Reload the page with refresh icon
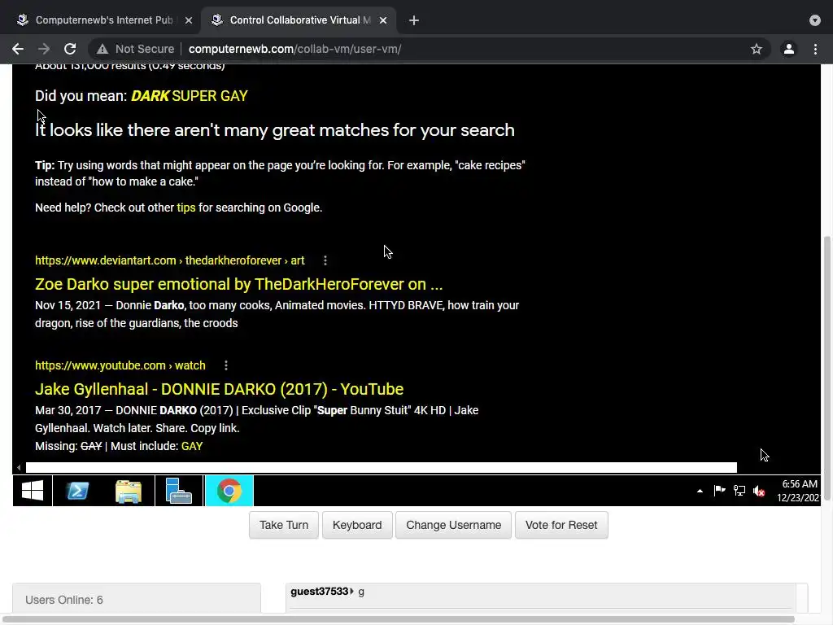This screenshot has width=833, height=625. click(70, 49)
